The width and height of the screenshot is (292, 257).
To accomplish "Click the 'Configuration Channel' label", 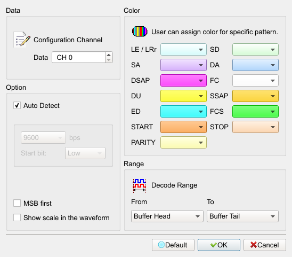I will [68, 40].
